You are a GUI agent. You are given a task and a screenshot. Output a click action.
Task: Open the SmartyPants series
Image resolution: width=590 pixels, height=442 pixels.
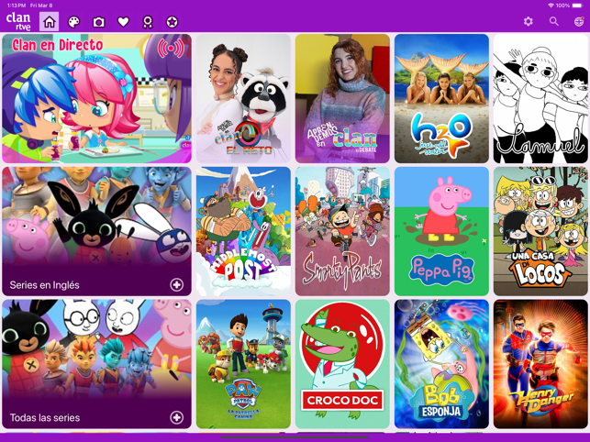[342, 231]
